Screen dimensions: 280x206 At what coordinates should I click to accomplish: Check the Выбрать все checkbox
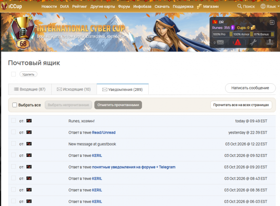coord(15,105)
